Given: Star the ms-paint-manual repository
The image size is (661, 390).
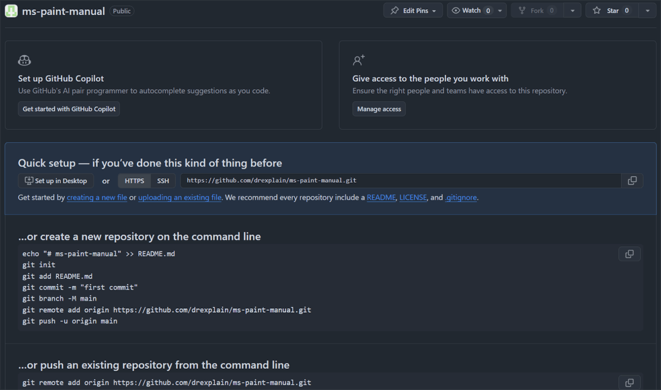Looking at the screenshot, I should [612, 11].
